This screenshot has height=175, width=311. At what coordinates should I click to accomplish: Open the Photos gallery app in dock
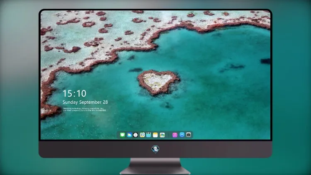pyautogui.click(x=162, y=135)
